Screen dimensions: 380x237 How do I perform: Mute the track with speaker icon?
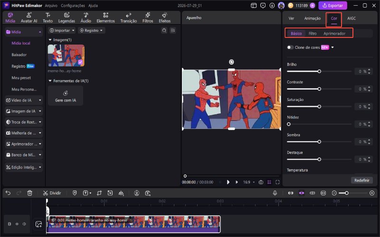24,224
